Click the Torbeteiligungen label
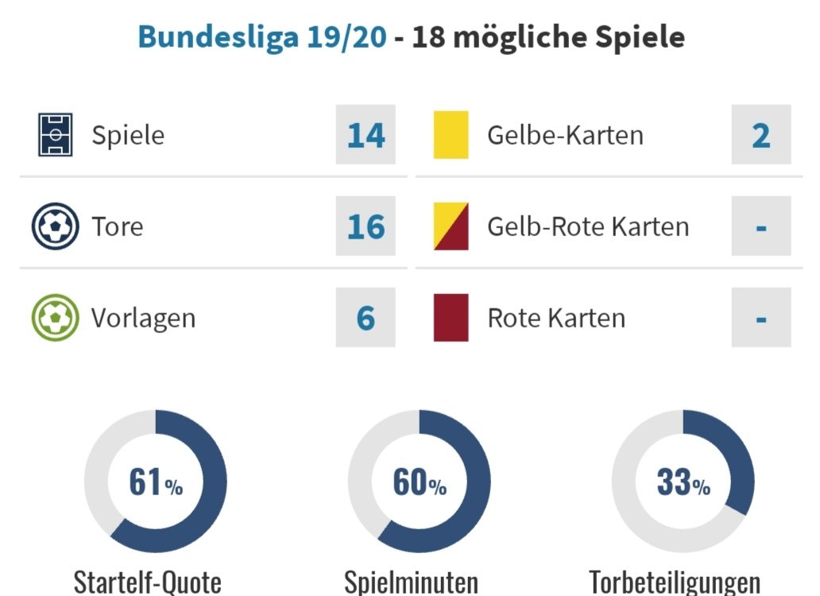Viewport: 820px width, 596px height. [x=675, y=582]
